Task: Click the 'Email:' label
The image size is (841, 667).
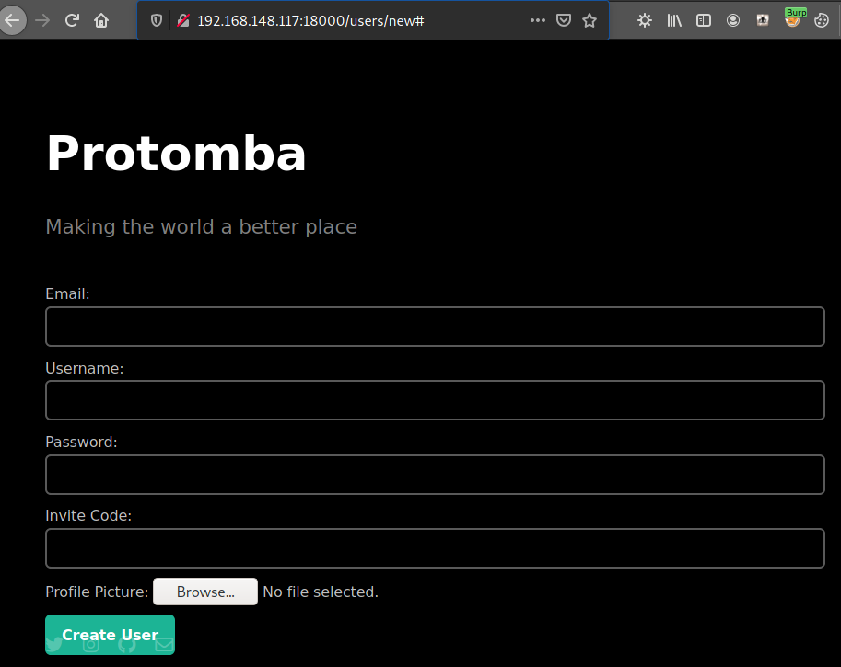Action: click(x=67, y=294)
